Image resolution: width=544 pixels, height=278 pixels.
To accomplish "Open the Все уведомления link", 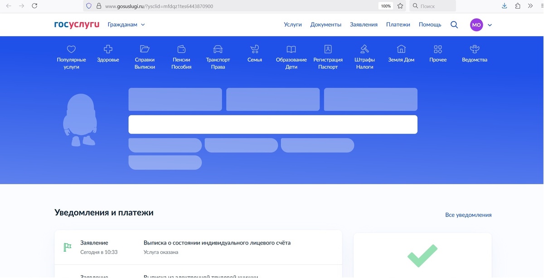I will pos(468,215).
